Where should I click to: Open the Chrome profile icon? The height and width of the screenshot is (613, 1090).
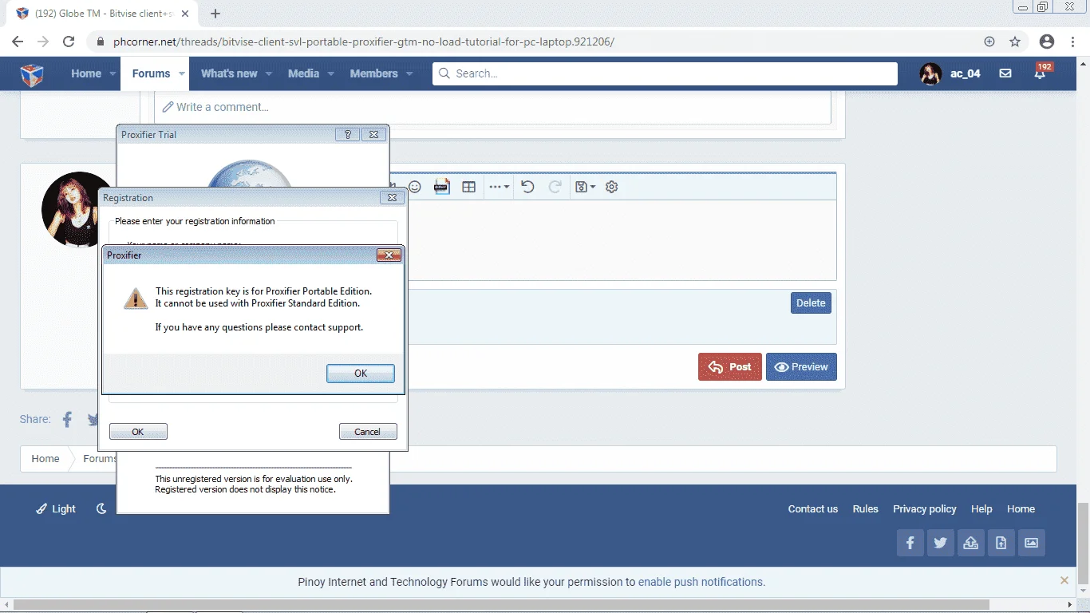click(1047, 42)
